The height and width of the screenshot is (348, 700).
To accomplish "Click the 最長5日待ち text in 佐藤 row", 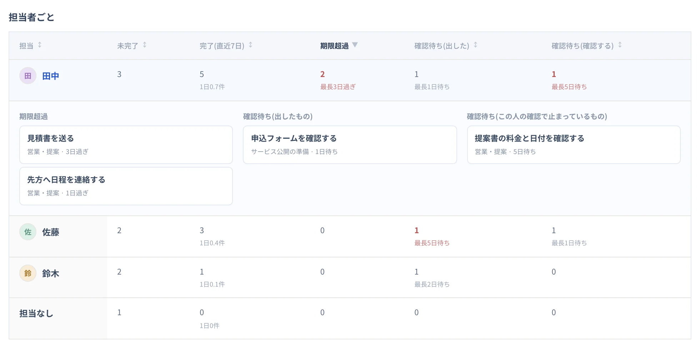I will click(432, 243).
